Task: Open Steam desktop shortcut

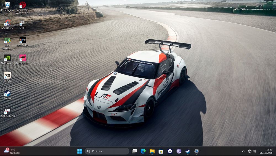Action: [7, 95]
